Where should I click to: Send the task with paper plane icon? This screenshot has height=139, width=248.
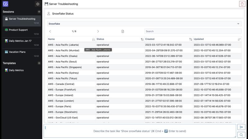241,127
